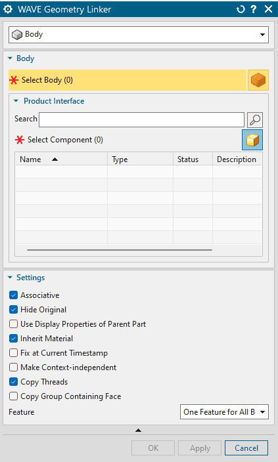The height and width of the screenshot is (462, 278).
Task: Click the Description column header
Action: pos(237,159)
